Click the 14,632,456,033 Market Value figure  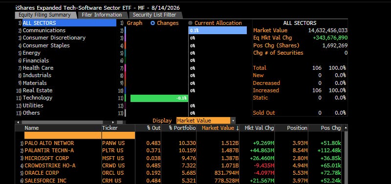coord(328,30)
